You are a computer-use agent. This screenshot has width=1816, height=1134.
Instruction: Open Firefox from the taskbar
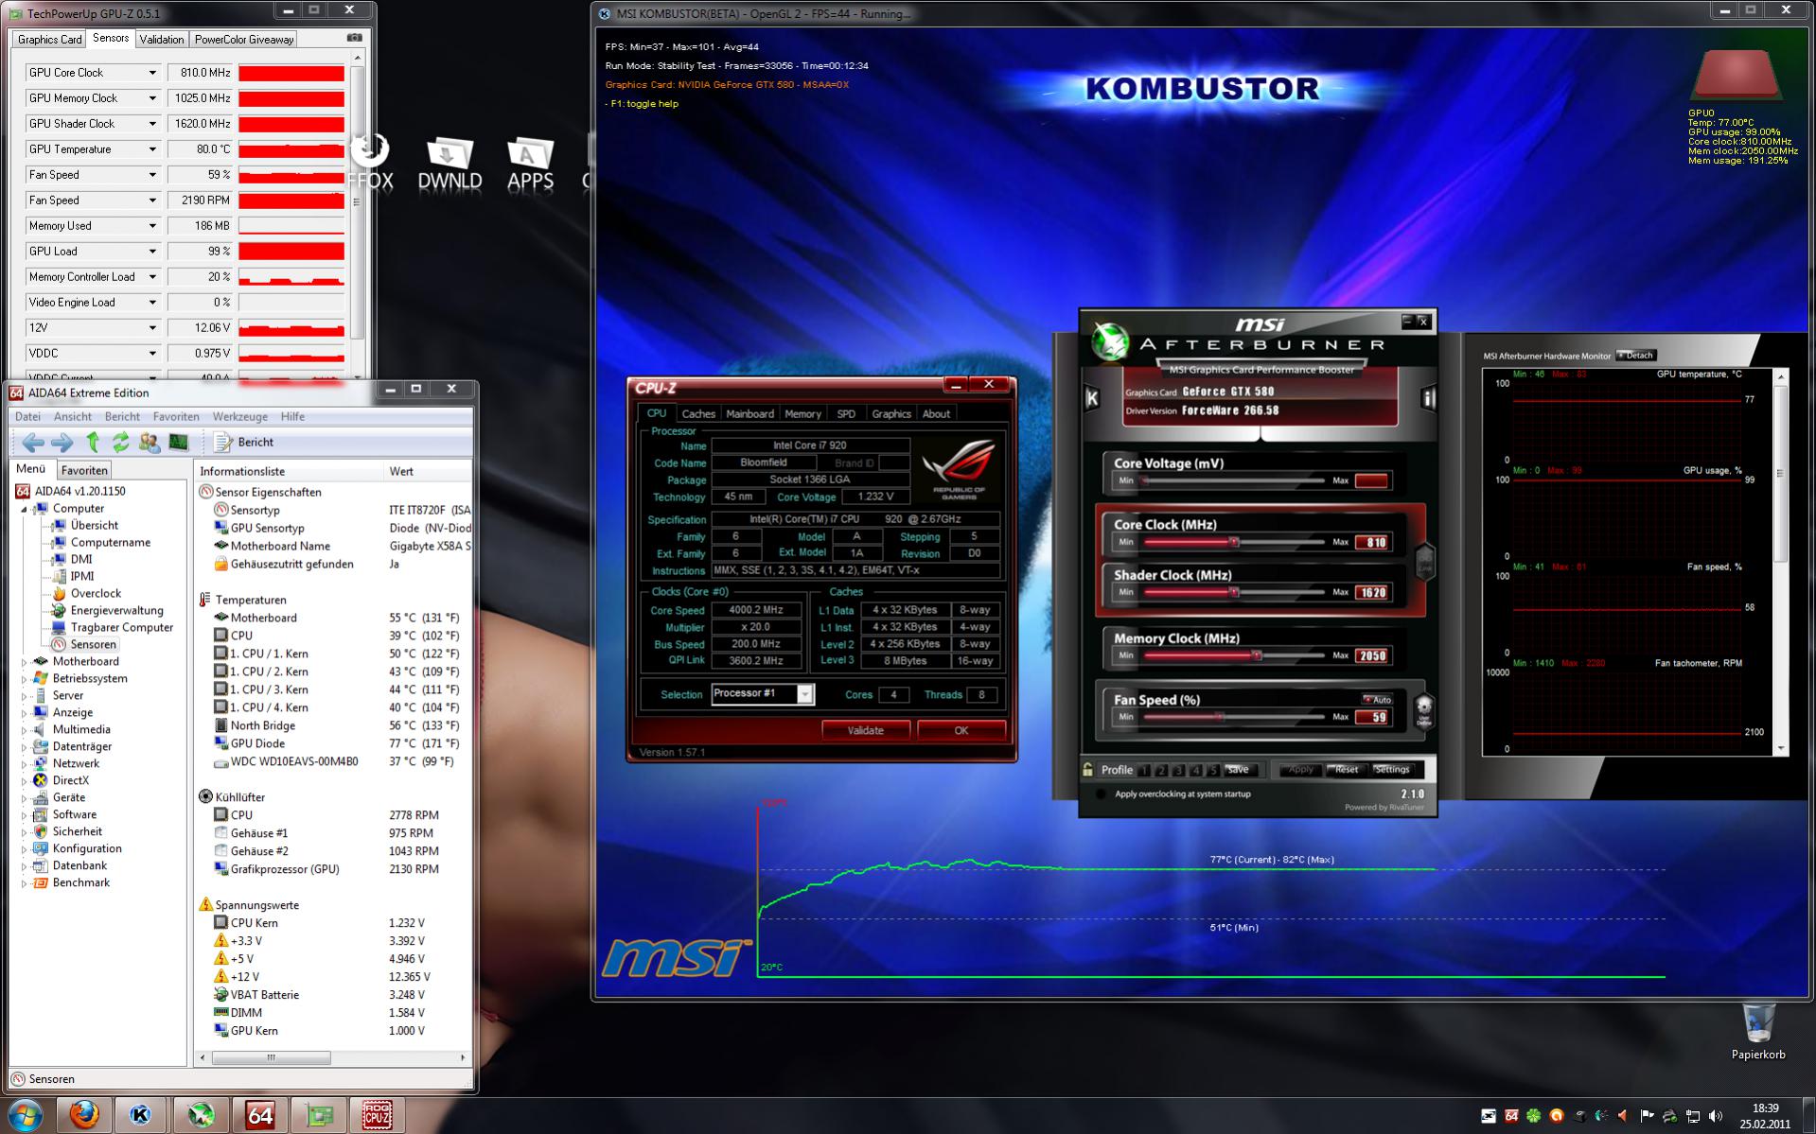click(84, 1115)
